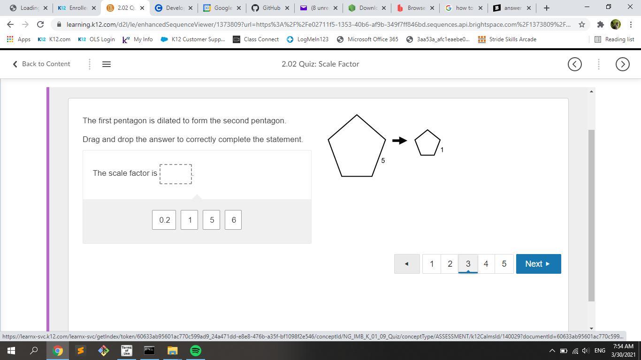This screenshot has width=641, height=360.
Task: Open Chrome from the taskbar
Action: click(x=57, y=351)
